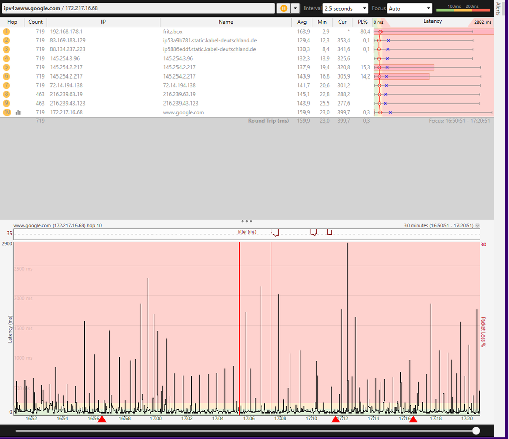Open the Interval 2,5 seconds dropdown
Image resolution: width=509 pixels, height=439 pixels.
point(345,8)
